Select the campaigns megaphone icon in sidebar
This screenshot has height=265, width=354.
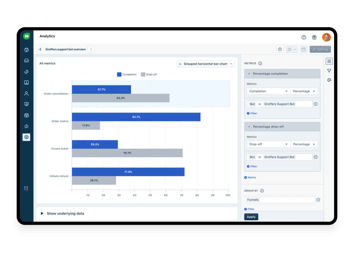click(x=26, y=71)
